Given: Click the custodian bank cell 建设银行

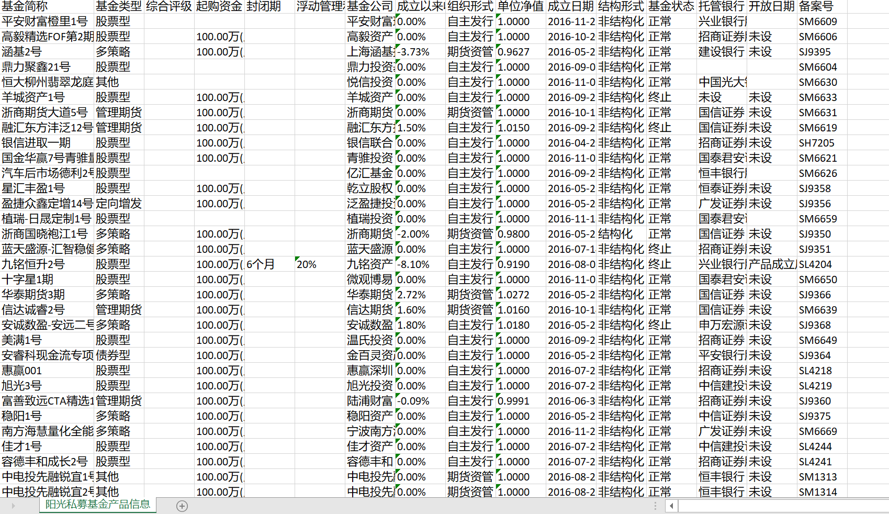Looking at the screenshot, I should [x=722, y=52].
